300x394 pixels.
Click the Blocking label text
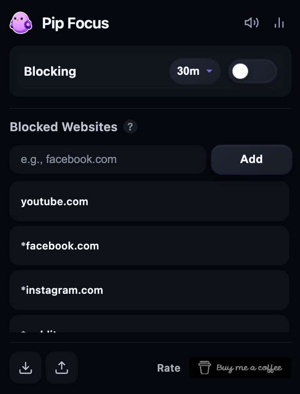(x=50, y=71)
